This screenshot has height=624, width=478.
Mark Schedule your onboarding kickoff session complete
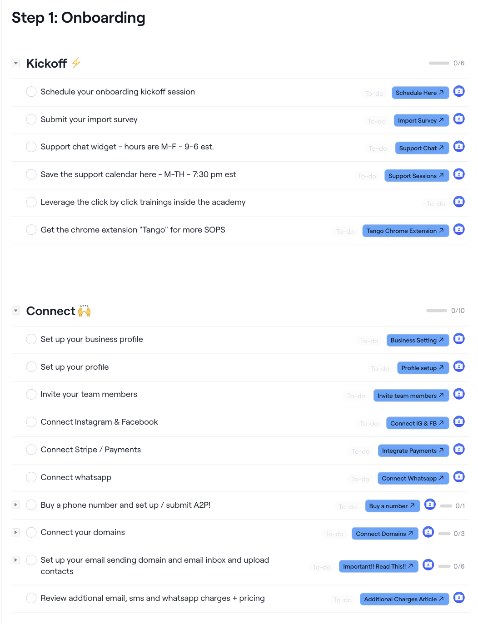pos(31,92)
